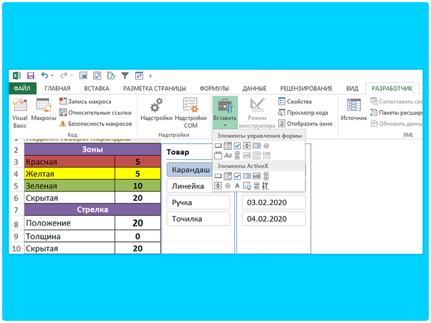
Task: Click the sort icon in quick access toolbar
Action: point(139,75)
